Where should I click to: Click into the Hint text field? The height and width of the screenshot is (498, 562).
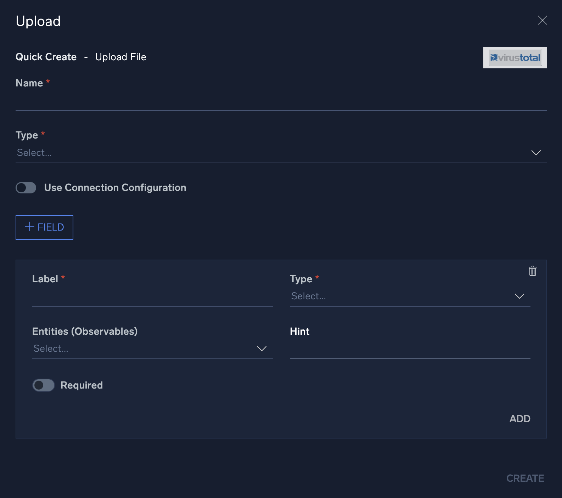click(x=410, y=350)
